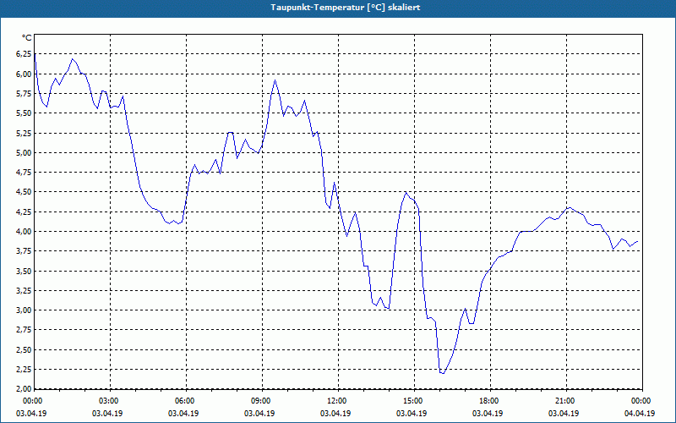Pick the '2,00' y-axis label
This screenshot has height=423, width=676.
24,389
